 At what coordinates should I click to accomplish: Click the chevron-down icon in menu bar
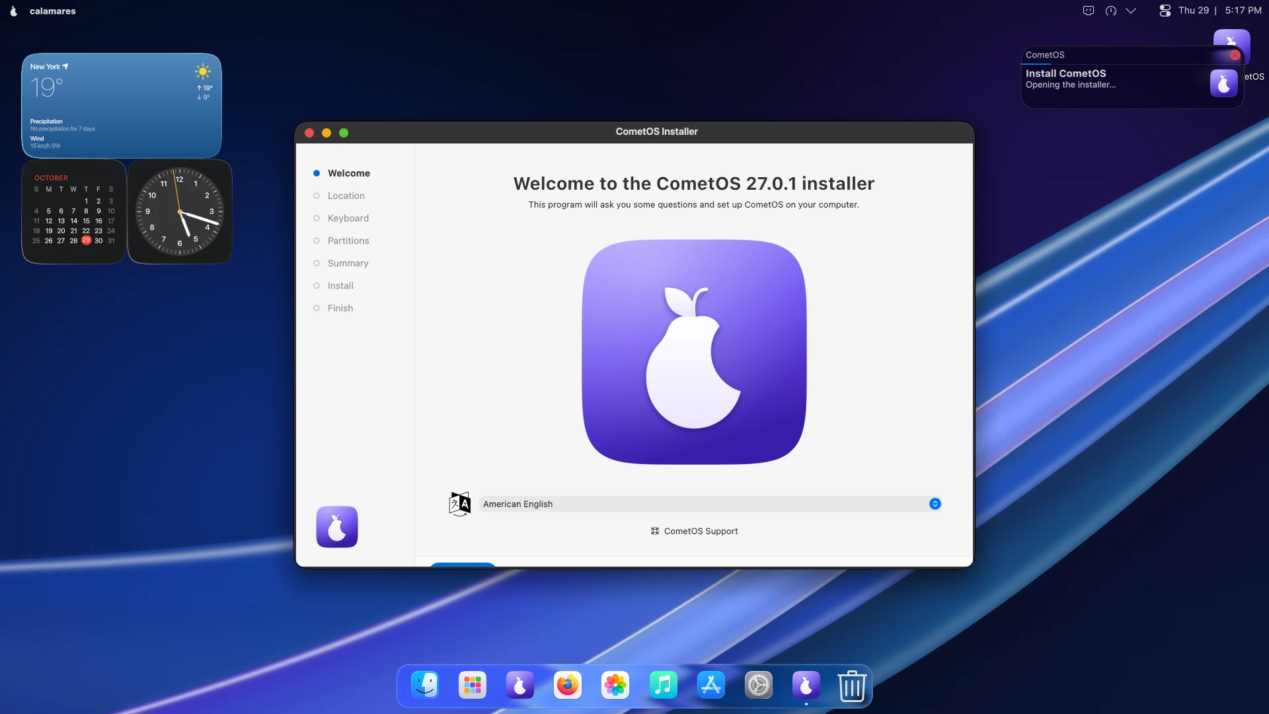(x=1131, y=11)
